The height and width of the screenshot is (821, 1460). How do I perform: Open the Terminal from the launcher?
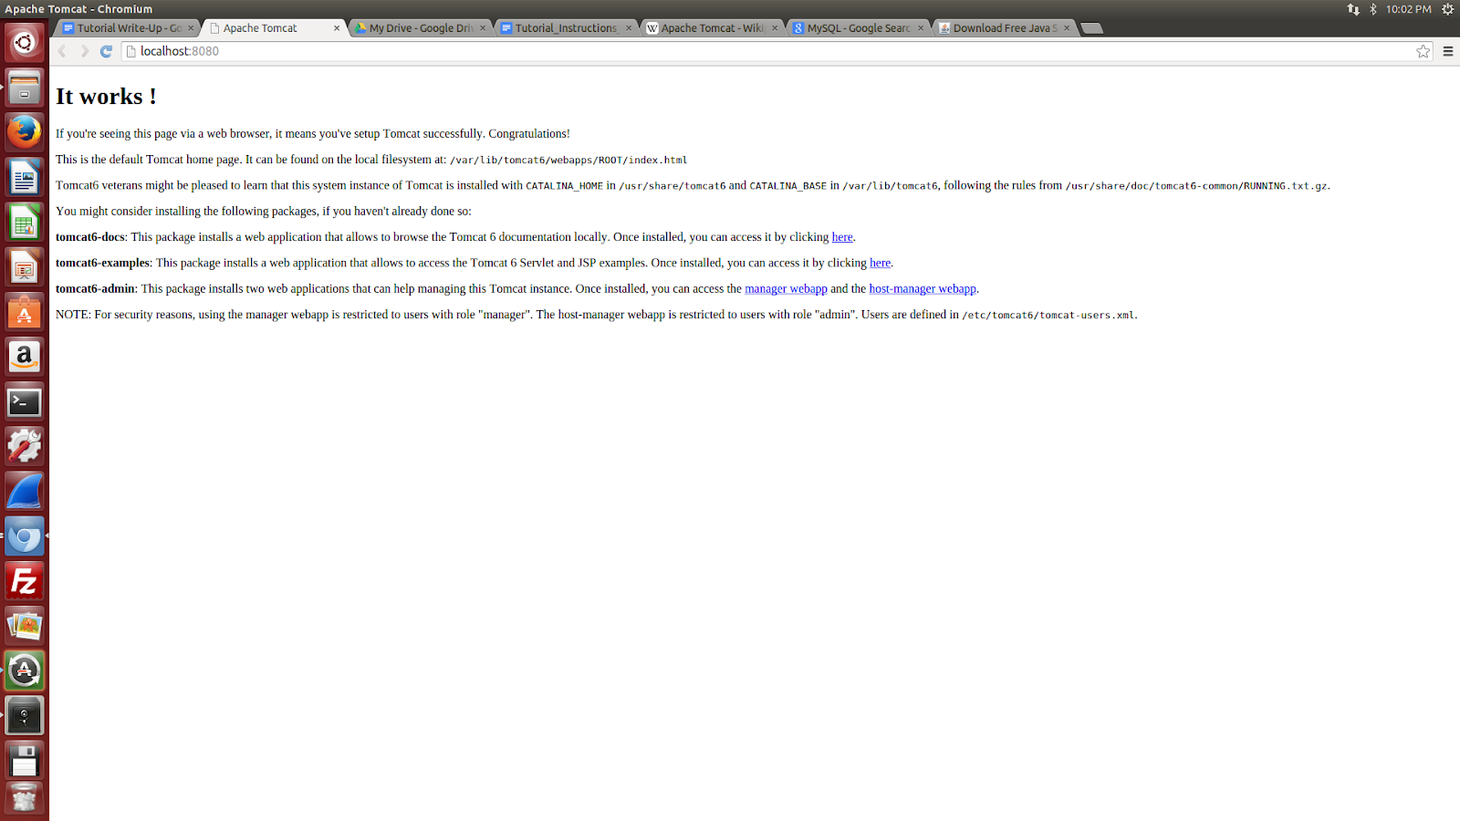coord(25,401)
